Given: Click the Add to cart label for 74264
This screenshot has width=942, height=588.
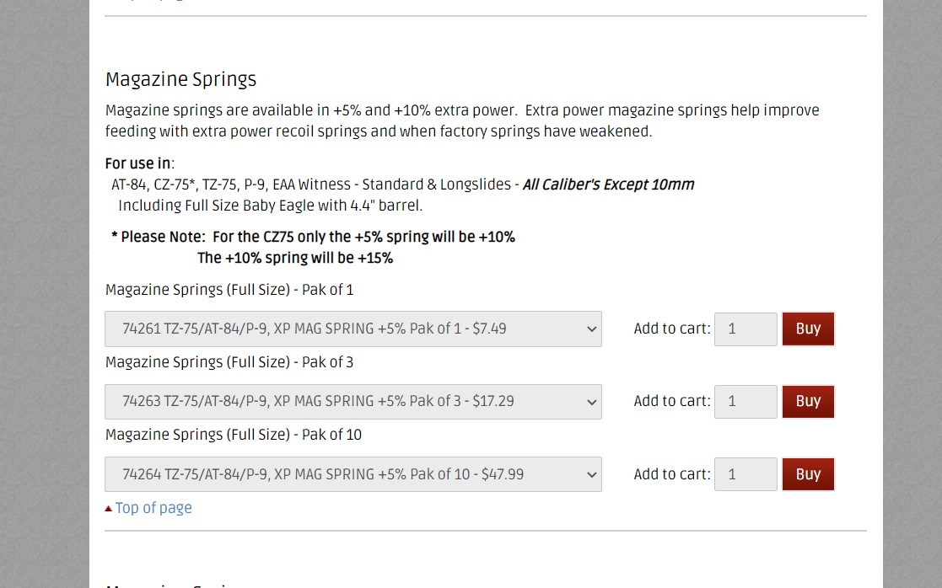Looking at the screenshot, I should [x=671, y=474].
